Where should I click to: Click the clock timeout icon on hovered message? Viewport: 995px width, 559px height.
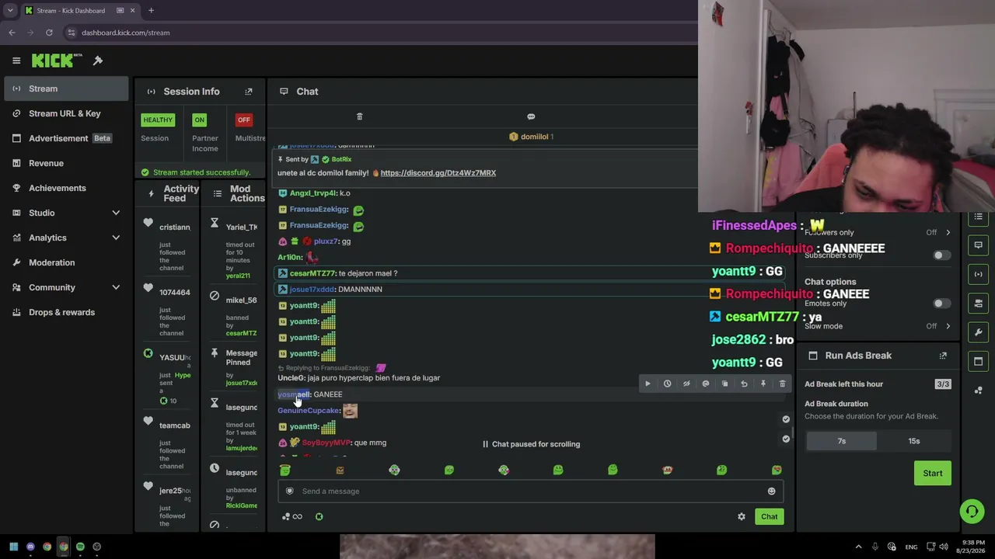[x=667, y=384]
